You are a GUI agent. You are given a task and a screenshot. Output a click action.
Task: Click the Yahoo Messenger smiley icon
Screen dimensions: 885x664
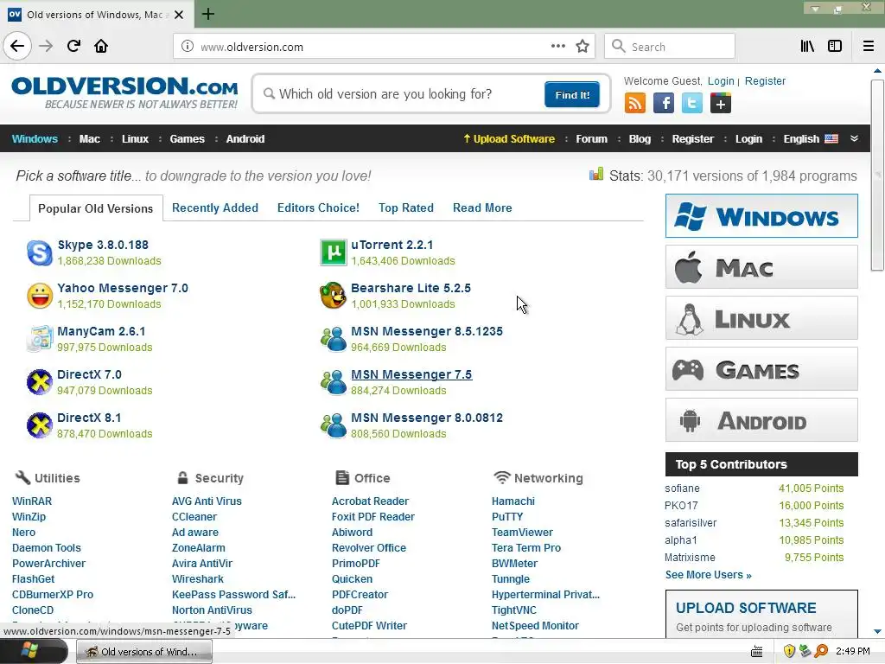[x=40, y=296]
